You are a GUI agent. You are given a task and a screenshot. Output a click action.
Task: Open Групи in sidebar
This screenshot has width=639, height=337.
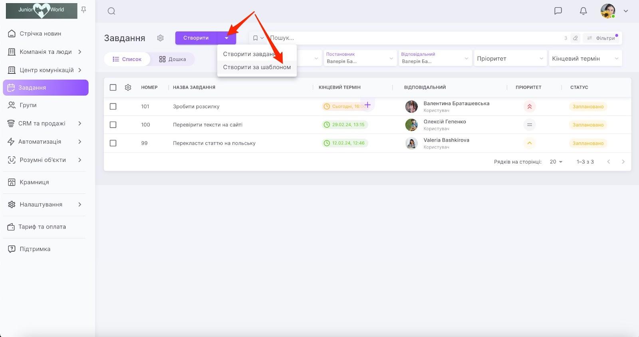click(28, 105)
